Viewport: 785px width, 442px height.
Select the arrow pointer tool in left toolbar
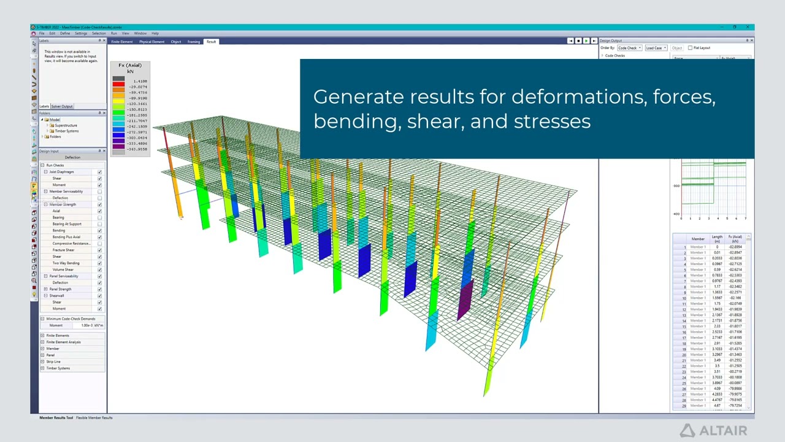click(x=34, y=44)
